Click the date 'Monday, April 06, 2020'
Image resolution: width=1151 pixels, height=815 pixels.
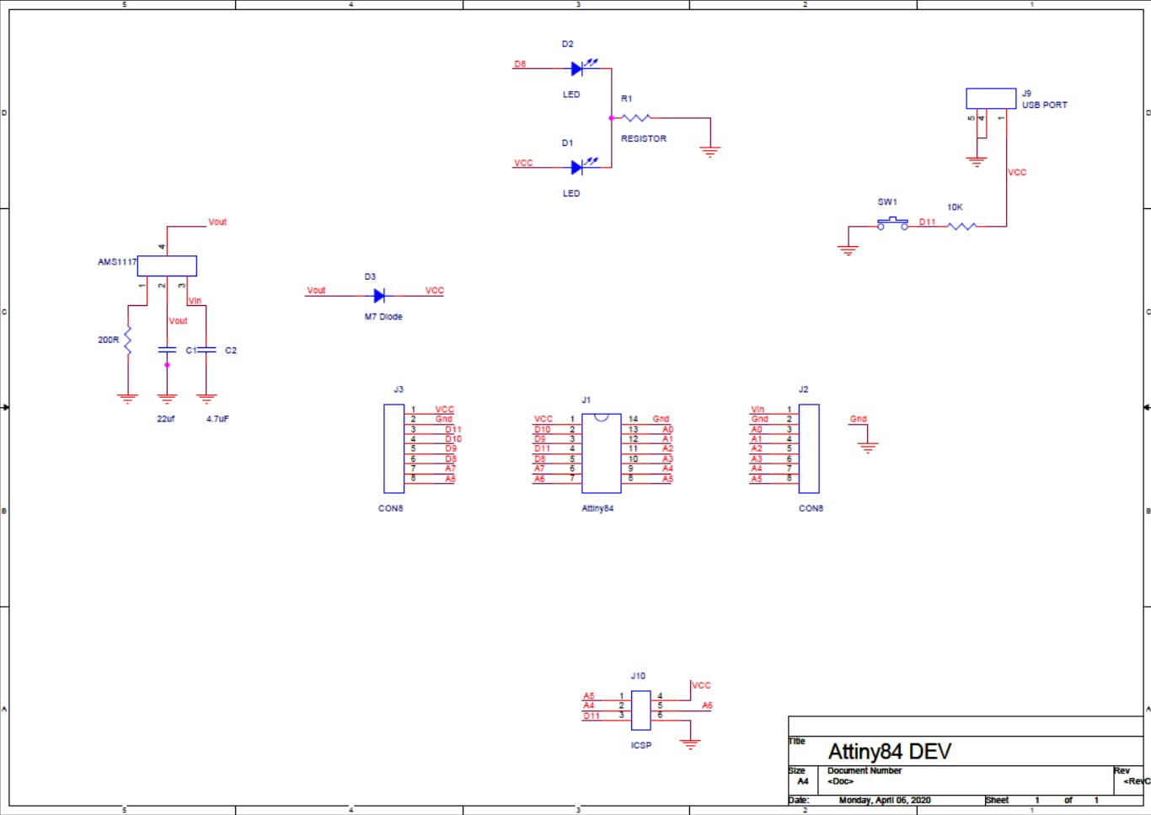(x=885, y=801)
